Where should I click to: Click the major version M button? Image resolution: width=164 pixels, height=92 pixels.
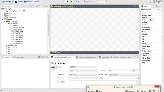click(134, 71)
